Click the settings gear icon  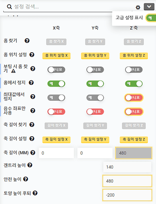pos(138,7)
